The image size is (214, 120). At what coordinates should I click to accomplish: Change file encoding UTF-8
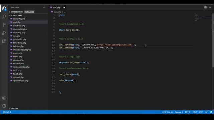[x=188, y=112]
